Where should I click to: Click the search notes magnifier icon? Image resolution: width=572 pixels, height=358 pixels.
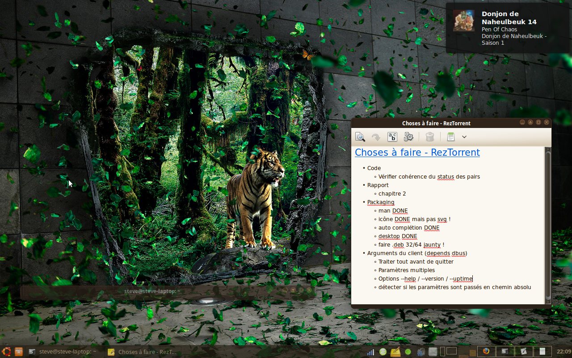click(360, 137)
